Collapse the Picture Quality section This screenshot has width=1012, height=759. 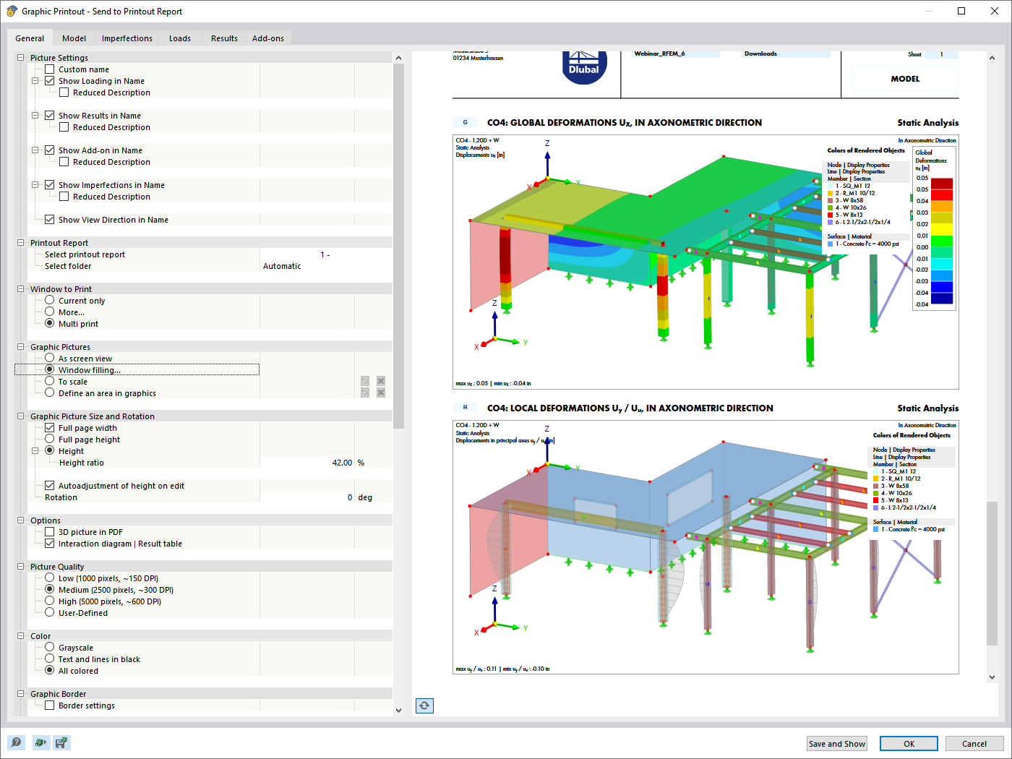pos(21,567)
